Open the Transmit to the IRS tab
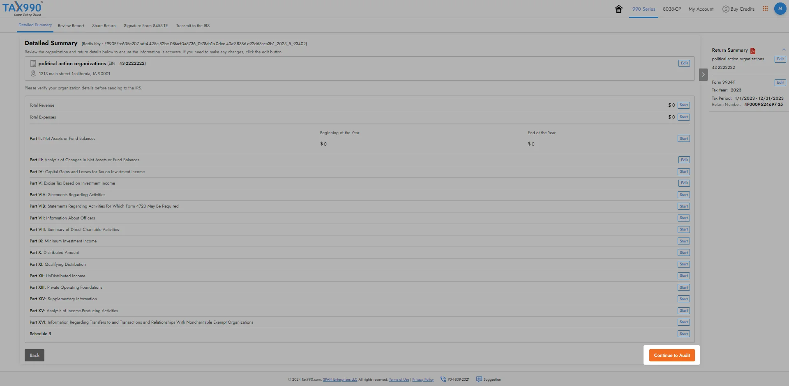This screenshot has height=386, width=789. [193, 26]
